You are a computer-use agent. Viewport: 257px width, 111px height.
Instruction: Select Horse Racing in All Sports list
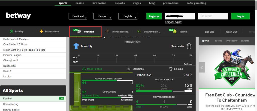coord(33,104)
